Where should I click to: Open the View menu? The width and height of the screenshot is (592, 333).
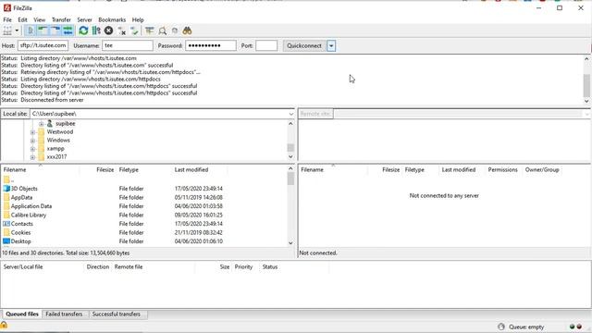pyautogui.click(x=39, y=19)
